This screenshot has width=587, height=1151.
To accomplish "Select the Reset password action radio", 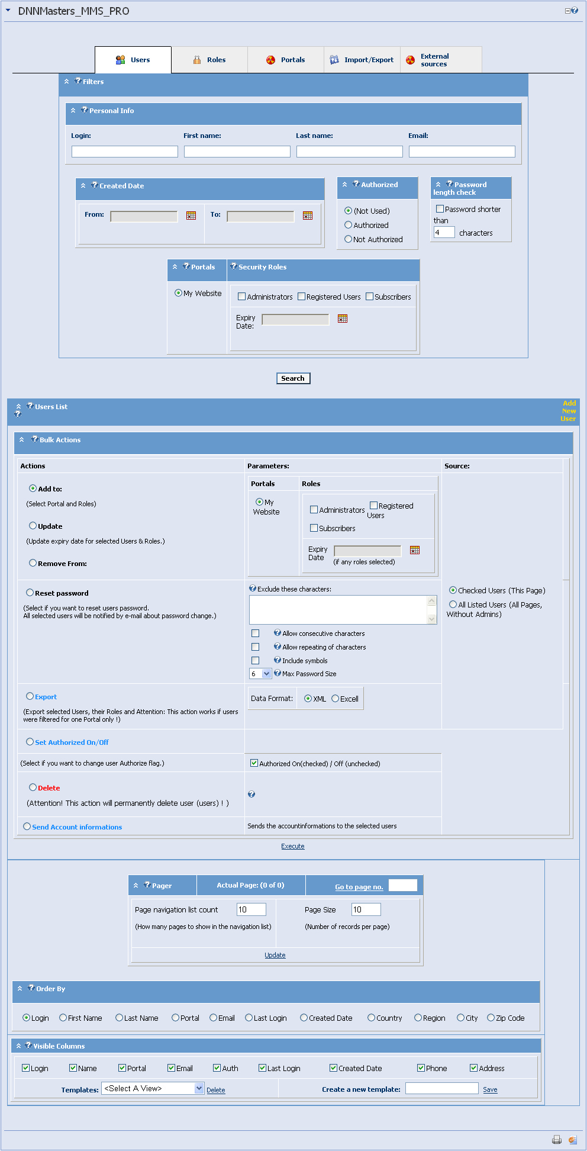I will point(30,593).
